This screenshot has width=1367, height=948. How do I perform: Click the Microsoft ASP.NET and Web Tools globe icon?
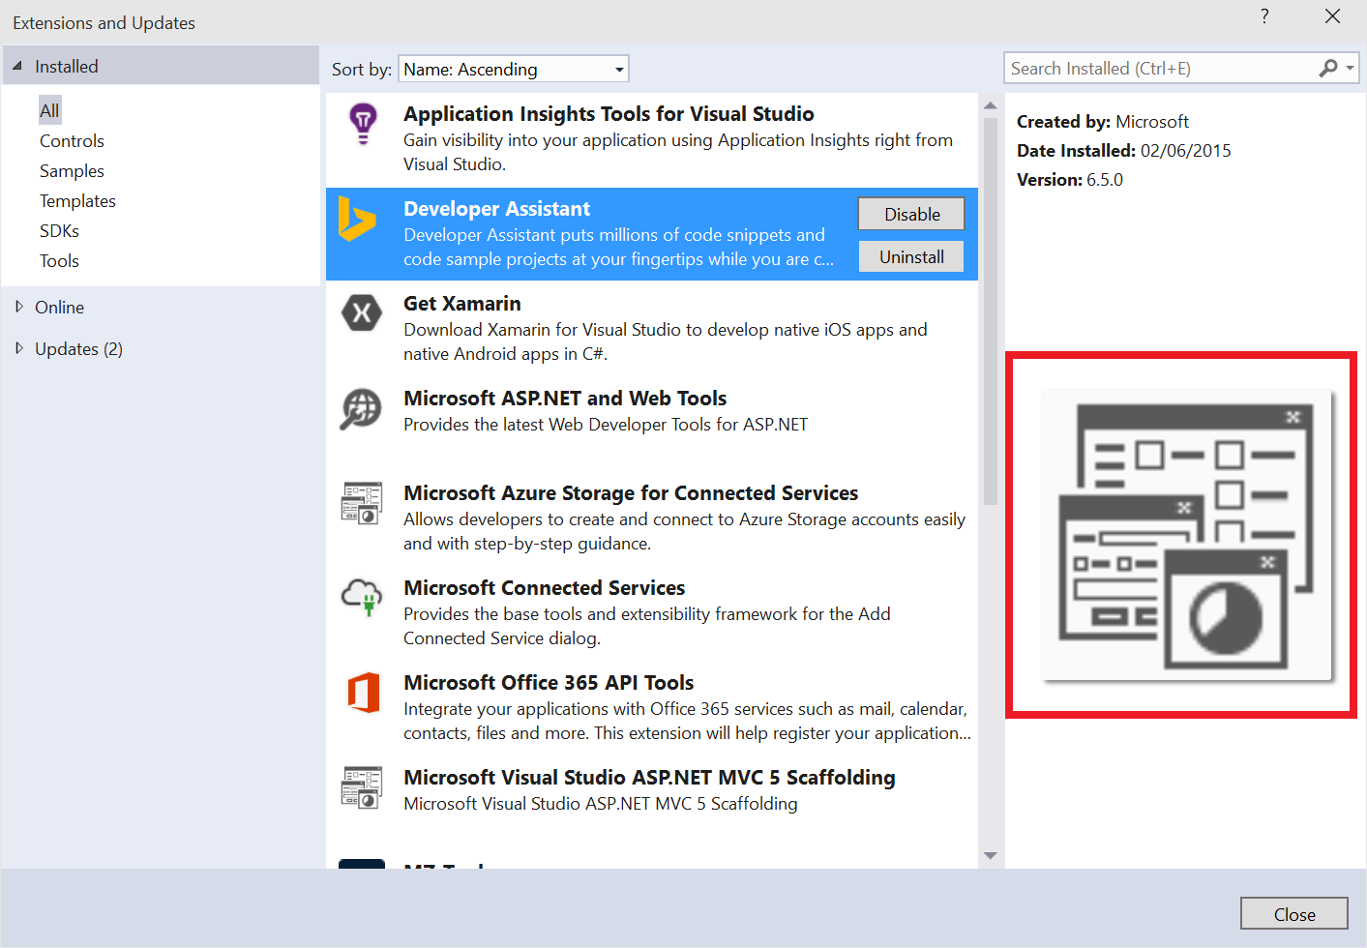pos(362,408)
